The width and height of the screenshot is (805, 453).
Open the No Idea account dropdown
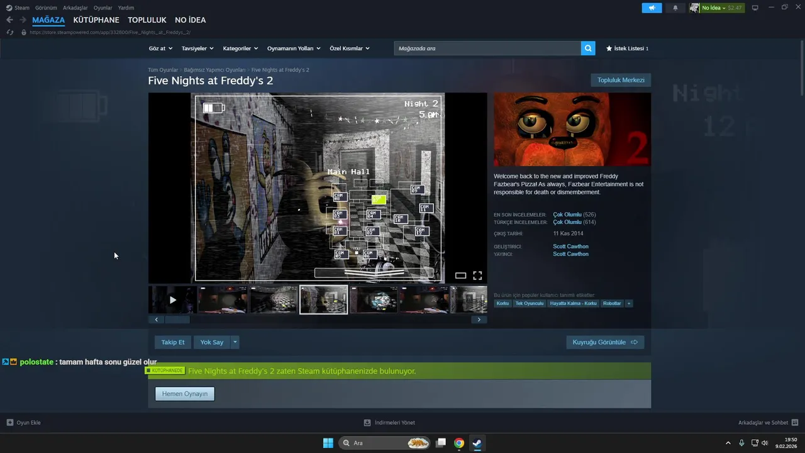(723, 8)
